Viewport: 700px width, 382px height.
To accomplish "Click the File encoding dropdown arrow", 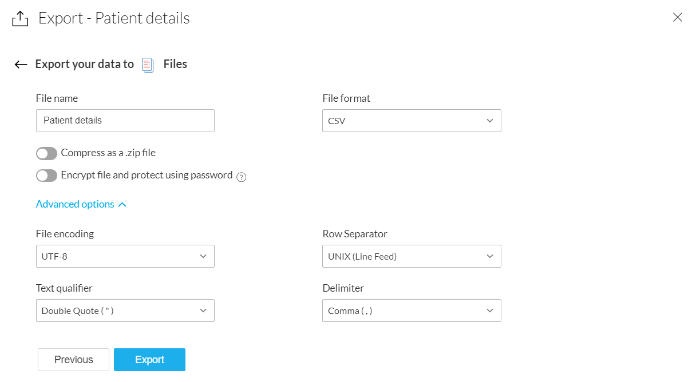I will [203, 256].
